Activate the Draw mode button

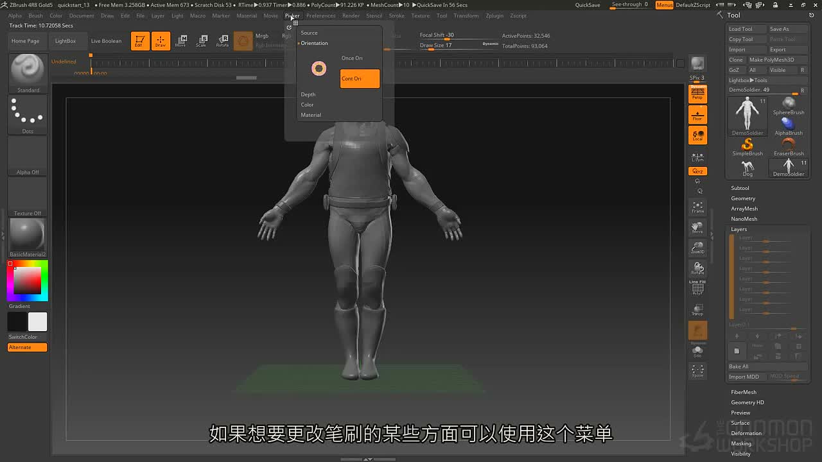[x=161, y=41]
